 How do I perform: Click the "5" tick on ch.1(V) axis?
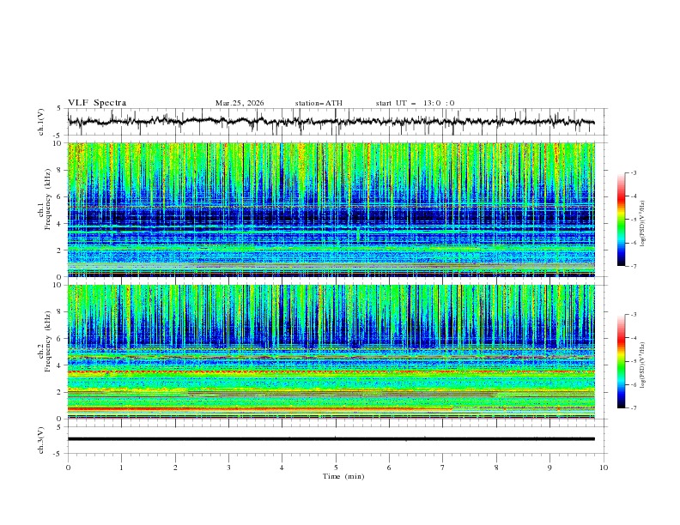(x=59, y=109)
